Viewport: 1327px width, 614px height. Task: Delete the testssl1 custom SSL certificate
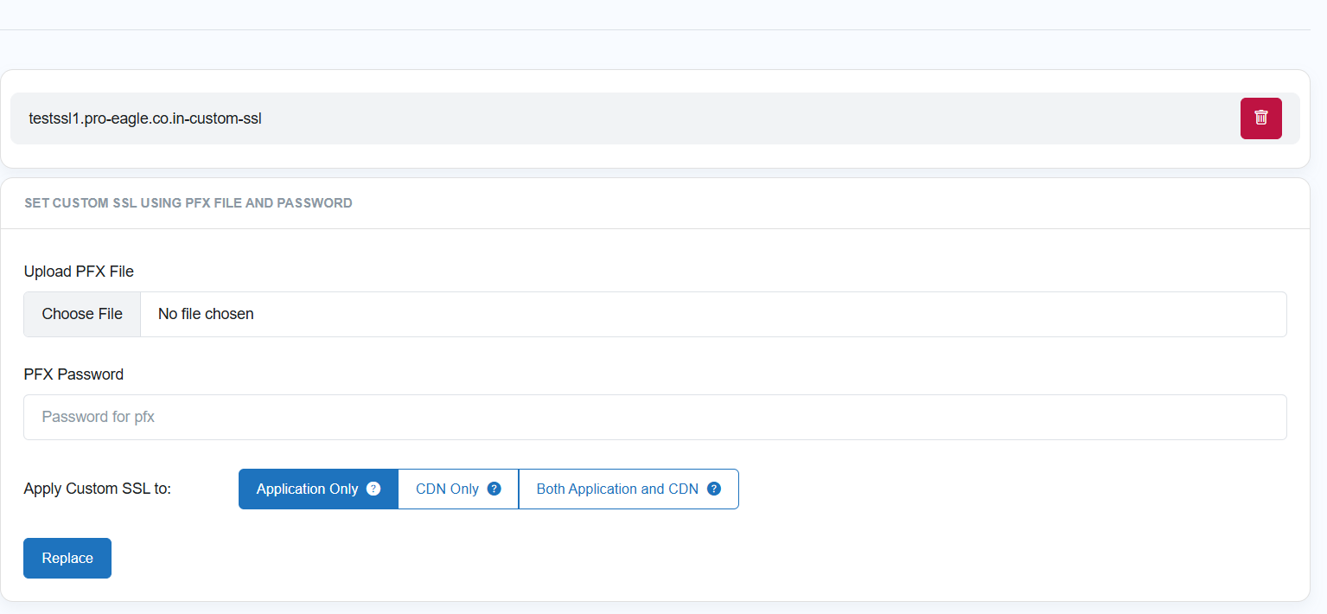click(1260, 118)
